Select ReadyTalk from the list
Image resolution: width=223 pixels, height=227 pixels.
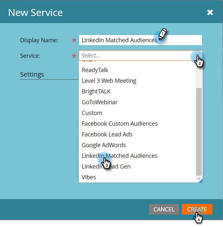[x=137, y=70]
